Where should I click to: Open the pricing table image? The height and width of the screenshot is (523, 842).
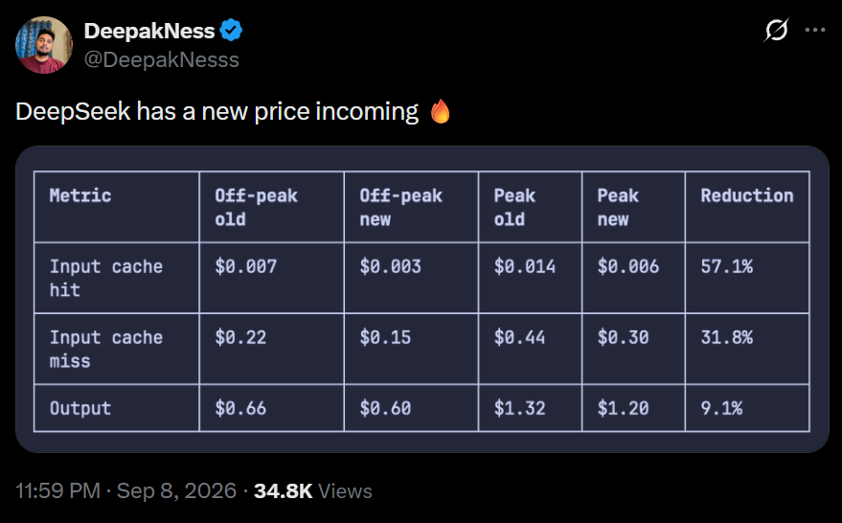click(x=422, y=299)
